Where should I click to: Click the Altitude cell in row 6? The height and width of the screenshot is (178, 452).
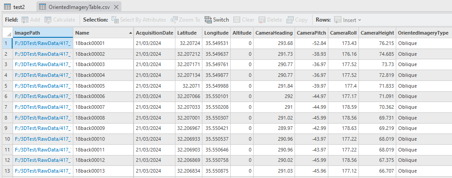pos(242,97)
